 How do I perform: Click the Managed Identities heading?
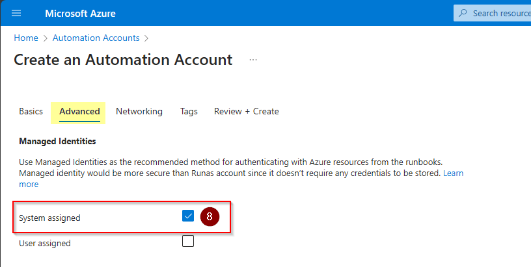[57, 141]
